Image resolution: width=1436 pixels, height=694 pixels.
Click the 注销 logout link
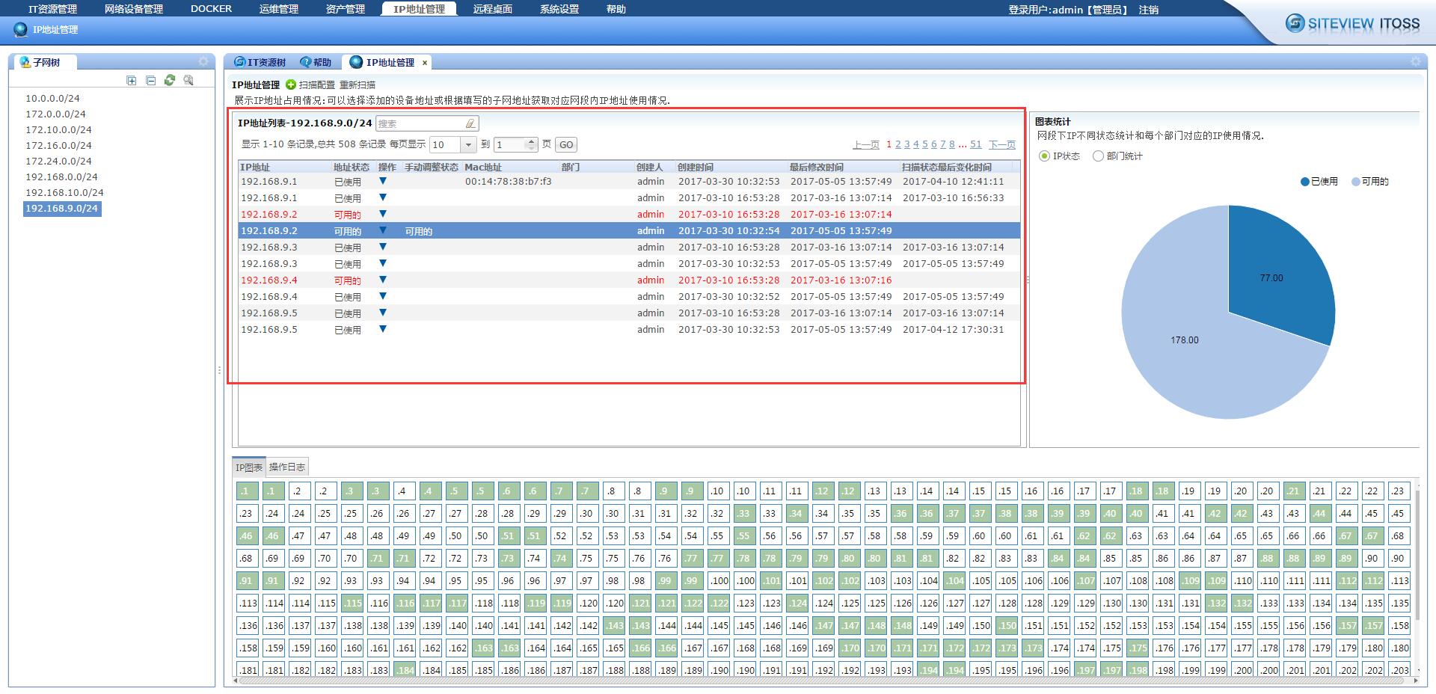(1148, 10)
